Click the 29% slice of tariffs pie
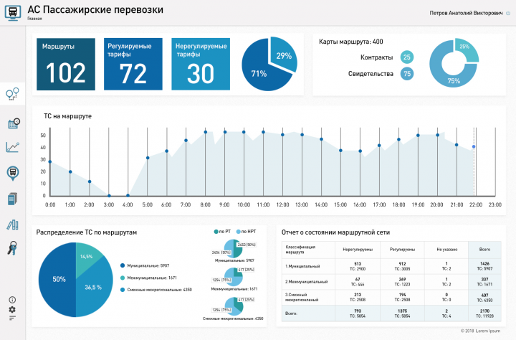The image size is (516, 340). pos(284,56)
